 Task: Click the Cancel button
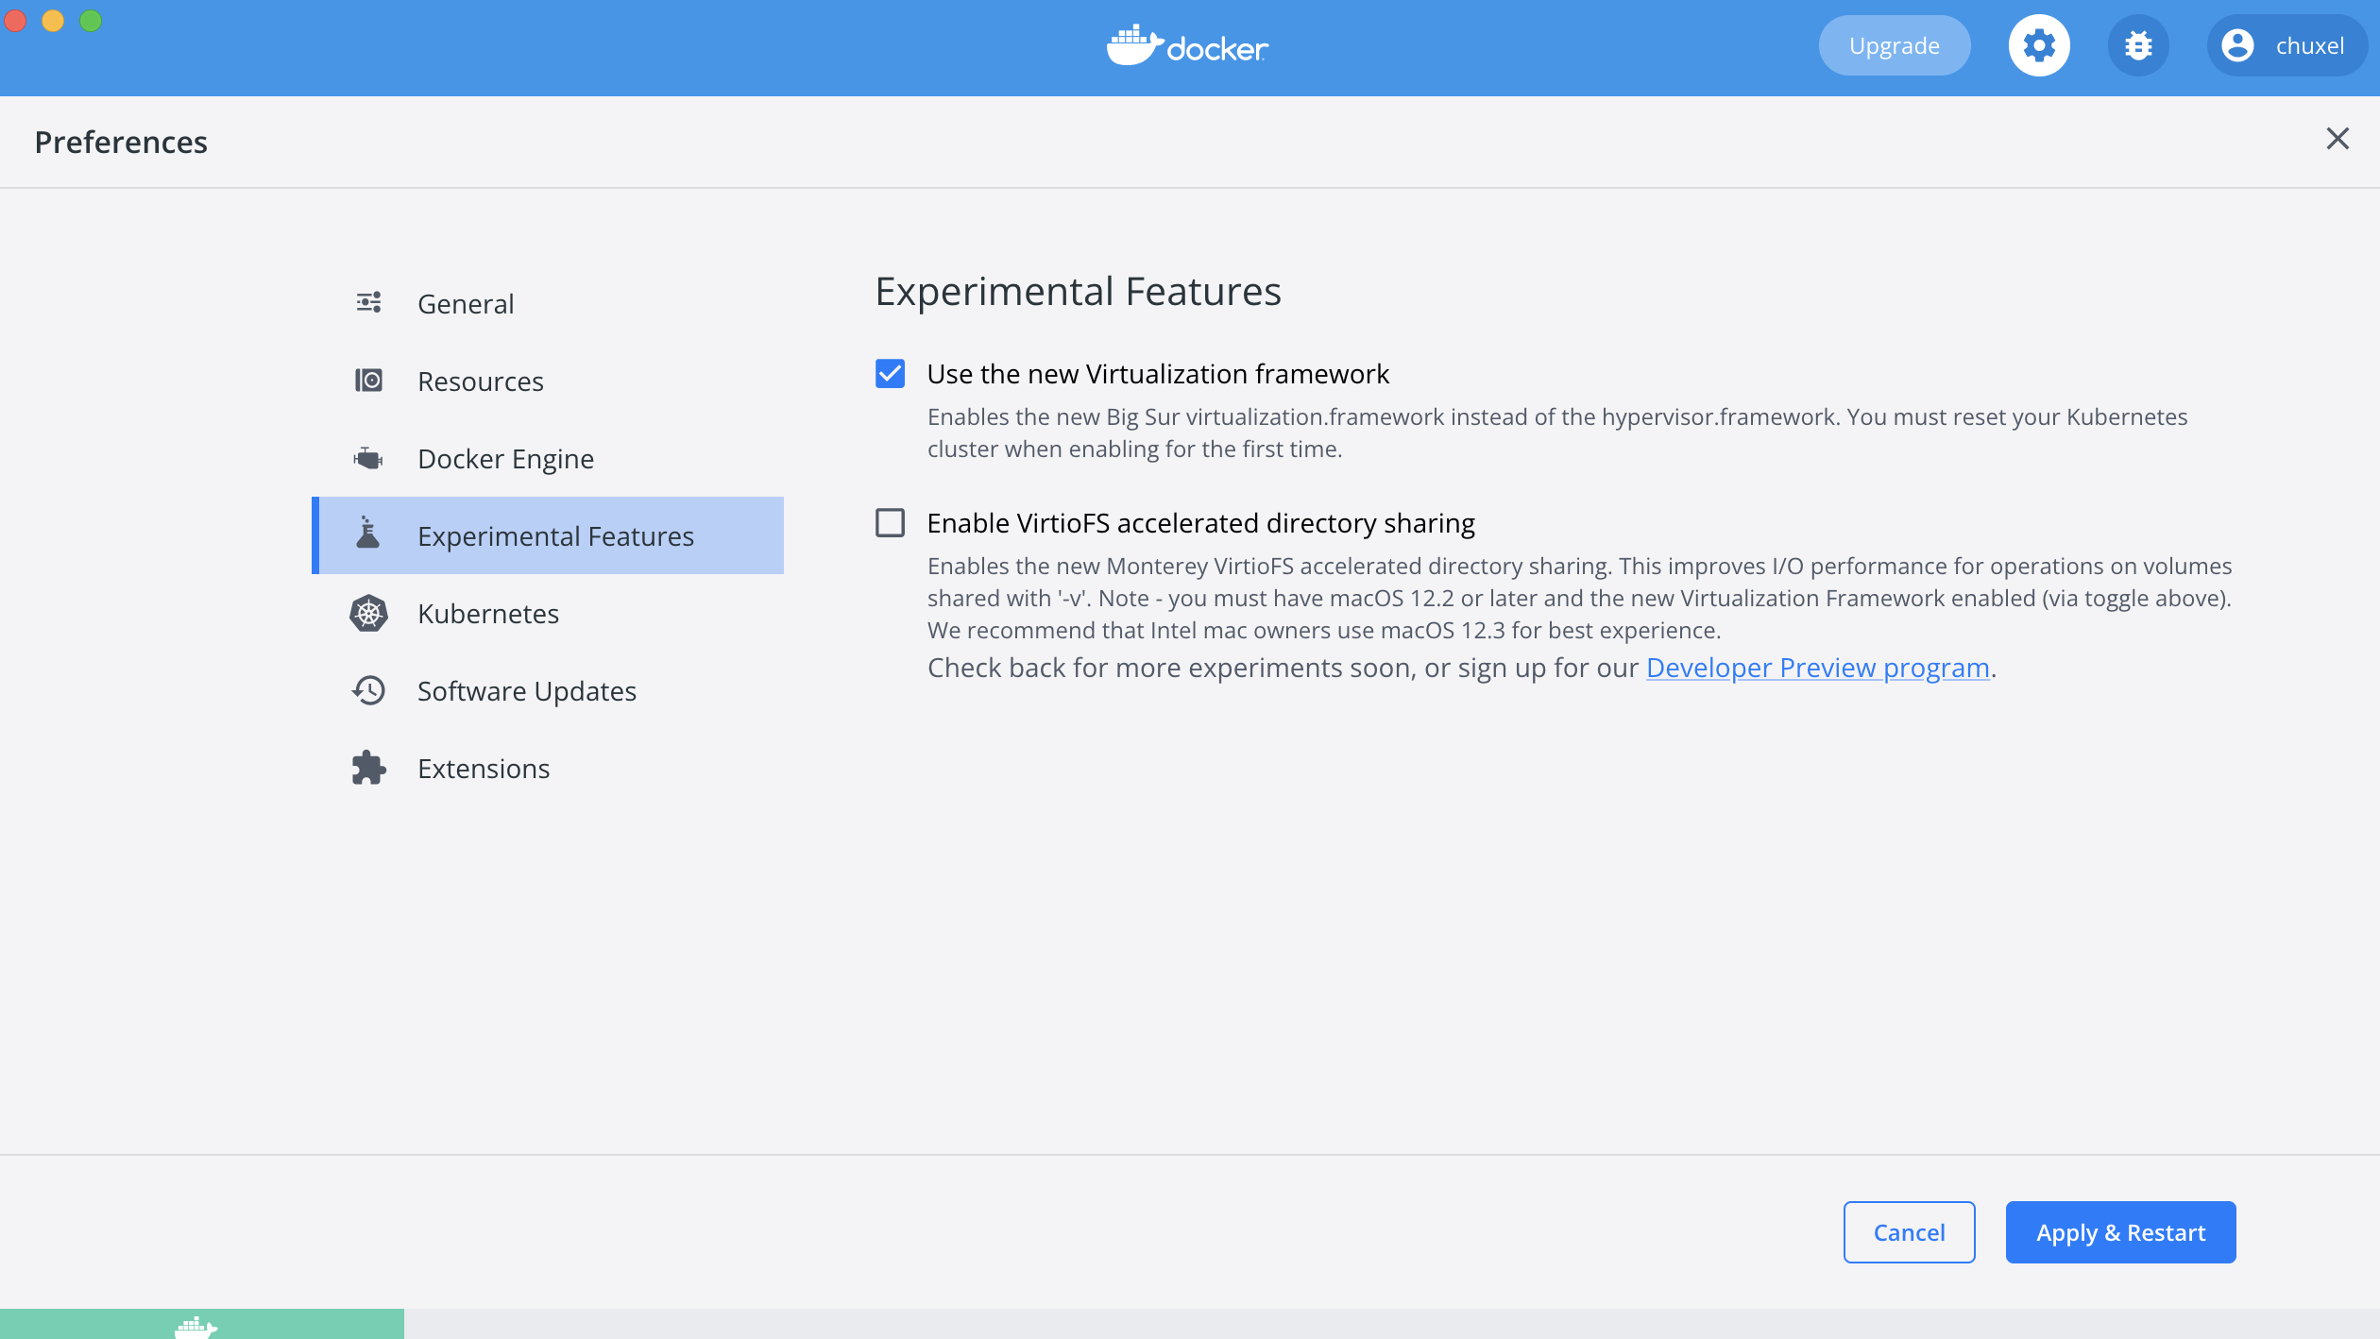pos(1909,1232)
